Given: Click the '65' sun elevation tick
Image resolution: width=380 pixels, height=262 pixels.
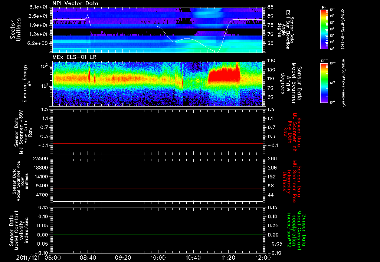Looking at the screenshot, I should tap(271, 43).
